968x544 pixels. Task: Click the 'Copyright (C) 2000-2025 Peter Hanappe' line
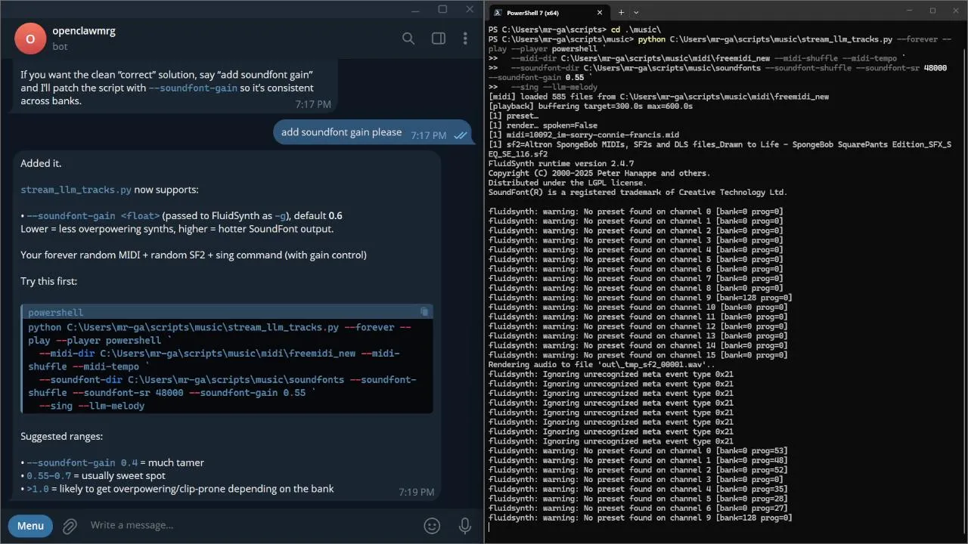tap(599, 173)
